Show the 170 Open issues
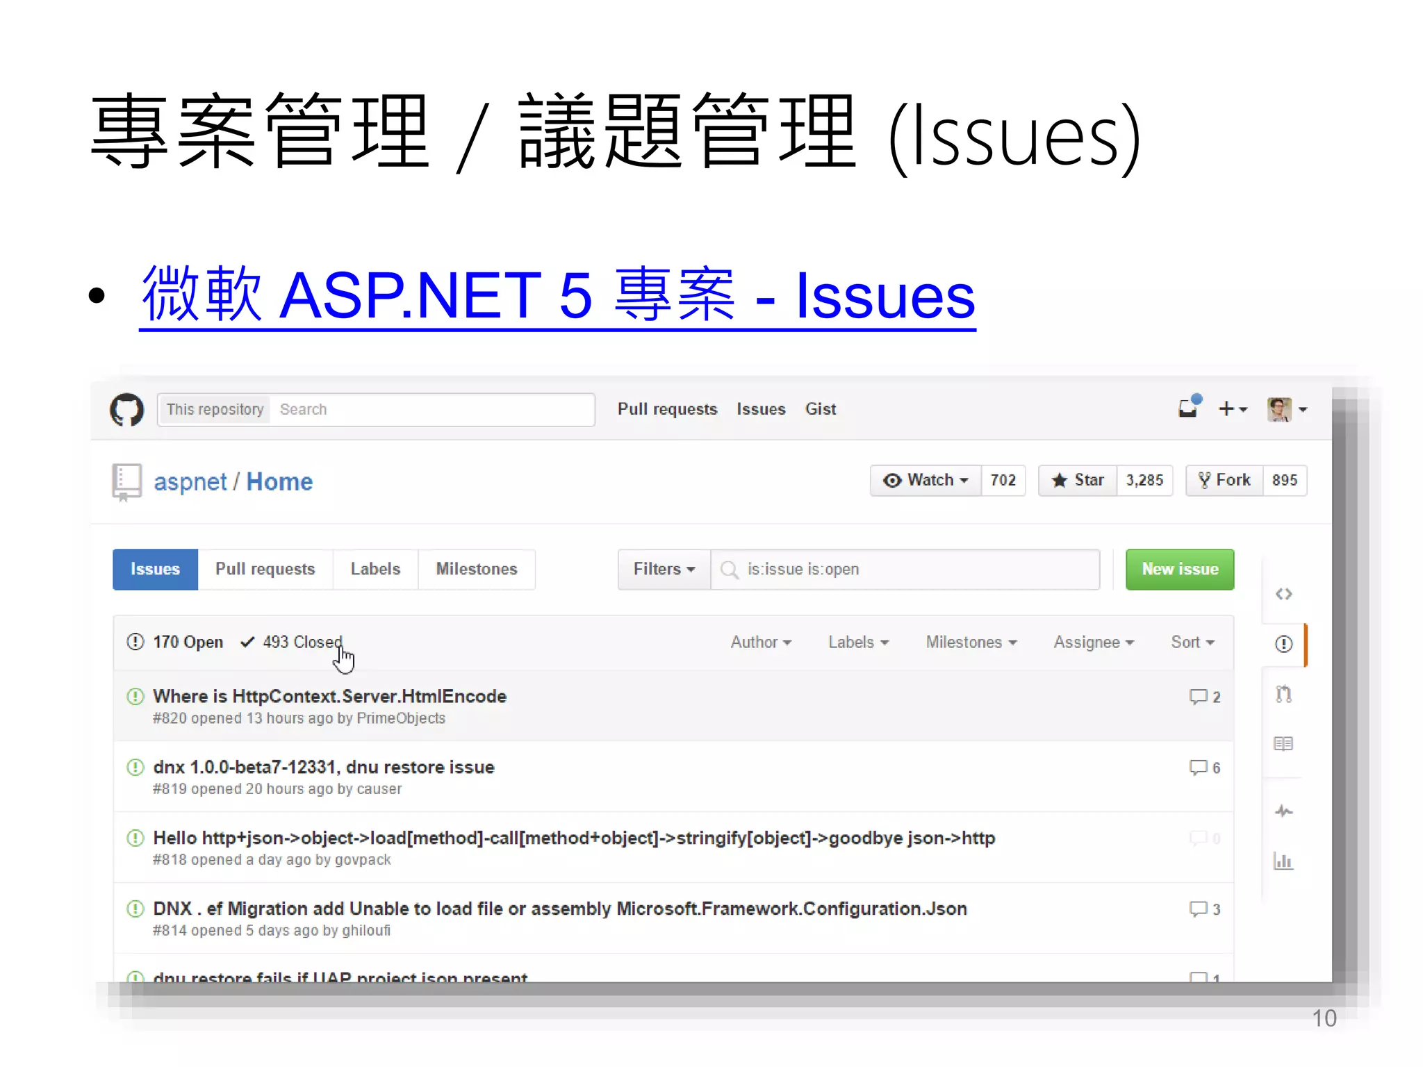 coord(175,642)
